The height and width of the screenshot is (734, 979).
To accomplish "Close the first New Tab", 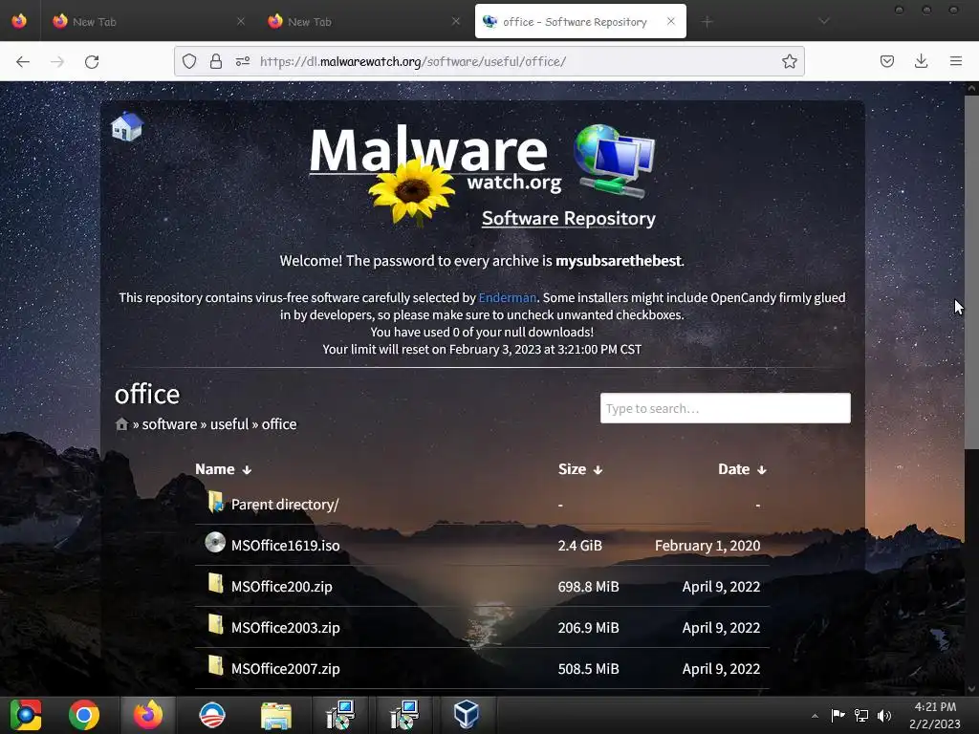I will (x=241, y=21).
